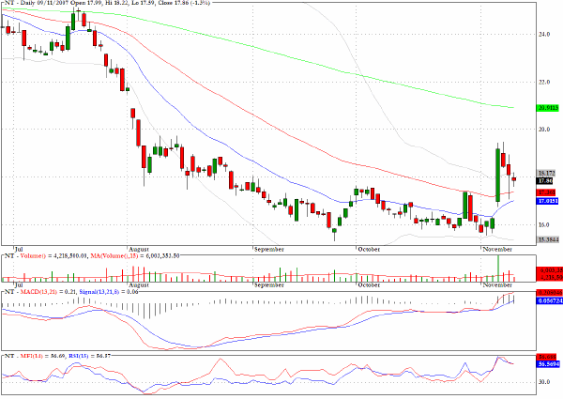Click the blue 17.0151 moving average value tag
The width and height of the screenshot is (563, 399).
click(548, 201)
